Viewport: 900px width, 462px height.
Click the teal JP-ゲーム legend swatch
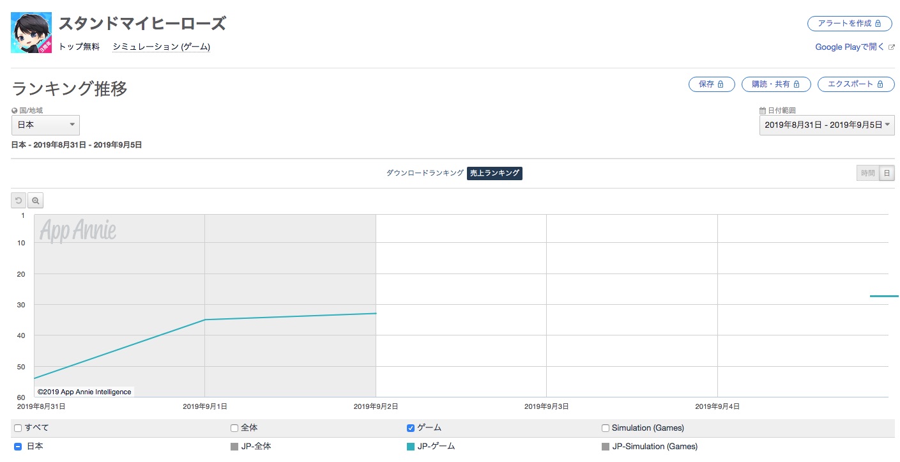pos(411,447)
